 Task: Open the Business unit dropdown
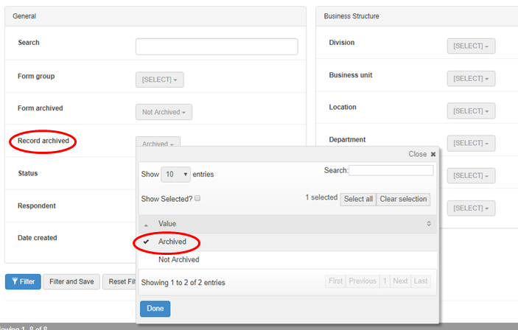point(471,79)
